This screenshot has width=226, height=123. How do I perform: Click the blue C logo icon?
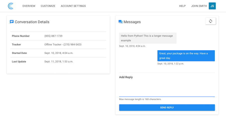tap(11, 6)
